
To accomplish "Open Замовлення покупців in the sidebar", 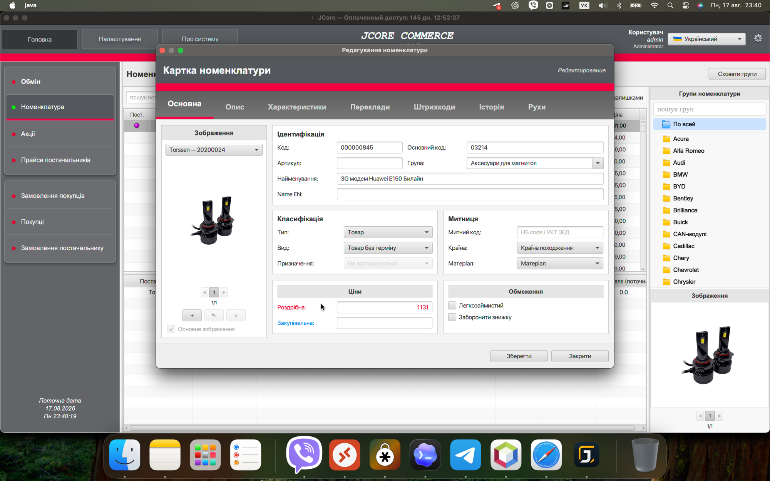I will tap(60, 196).
